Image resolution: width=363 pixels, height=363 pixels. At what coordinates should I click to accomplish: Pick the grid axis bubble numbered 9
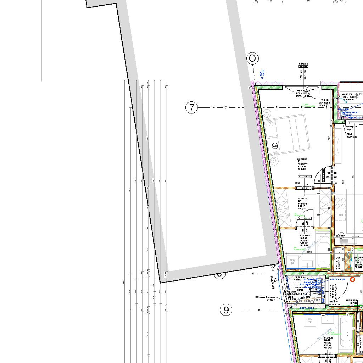point(226,310)
